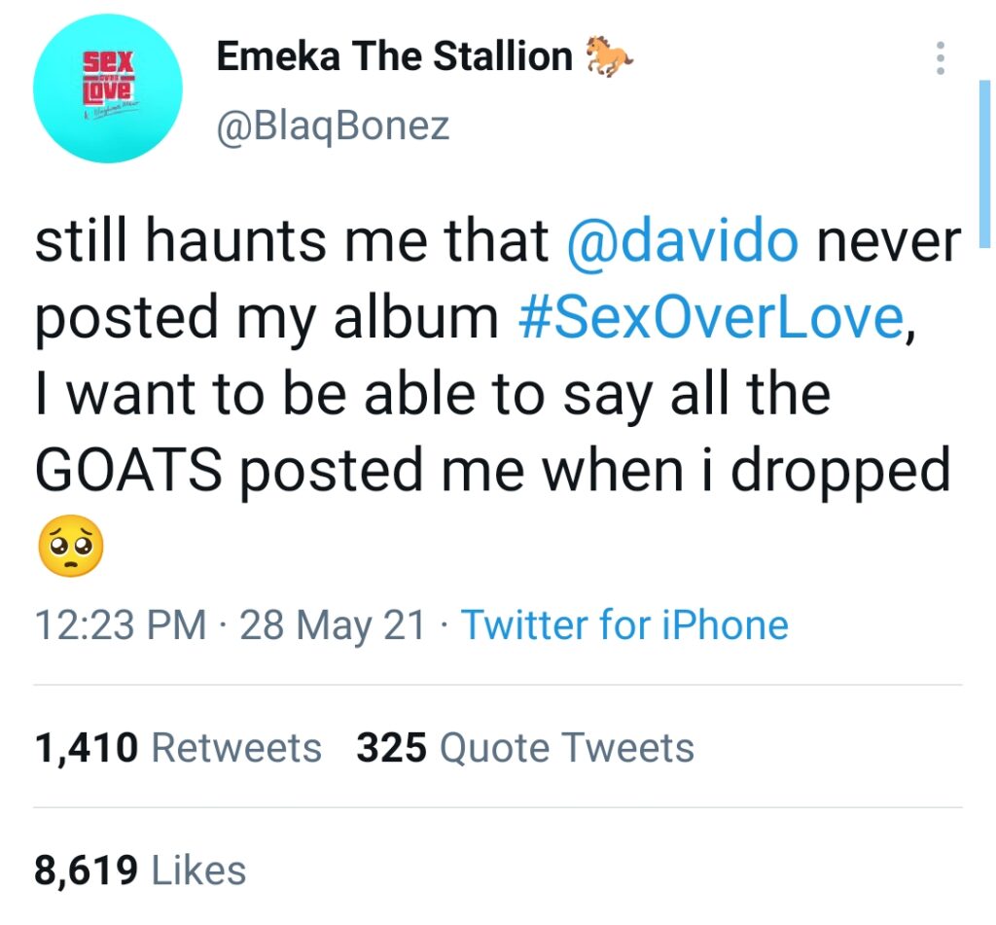
Task: Click the "still haunts me that" text
Action: point(292,243)
